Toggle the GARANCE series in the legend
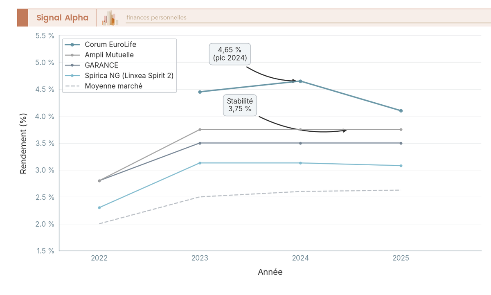491x295 pixels. [101, 65]
